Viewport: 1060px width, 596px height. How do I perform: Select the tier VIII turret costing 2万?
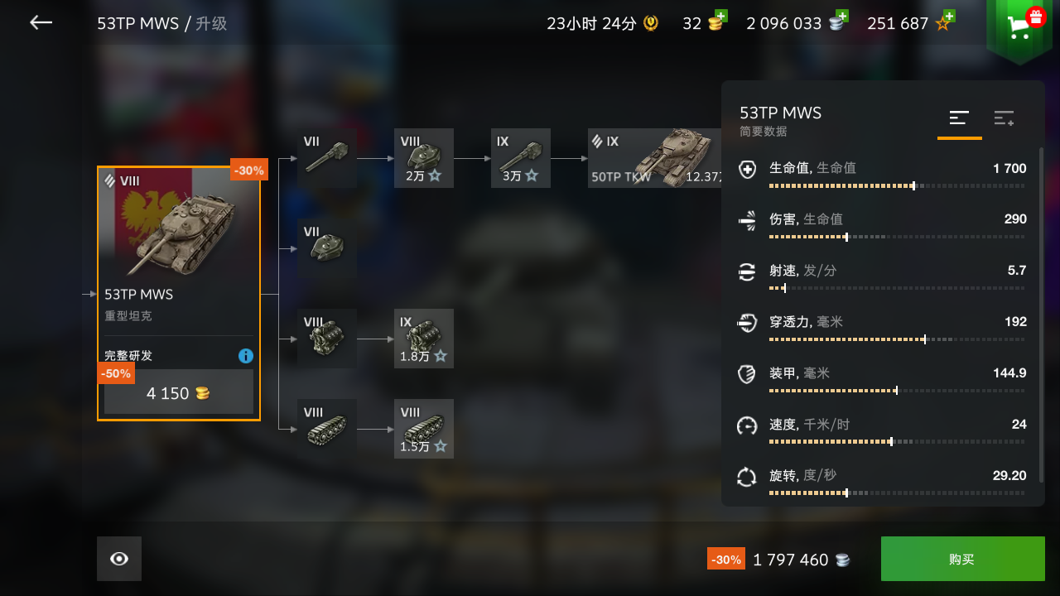424,158
